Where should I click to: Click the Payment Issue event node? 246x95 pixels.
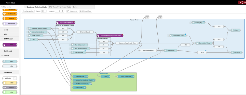[78, 52]
